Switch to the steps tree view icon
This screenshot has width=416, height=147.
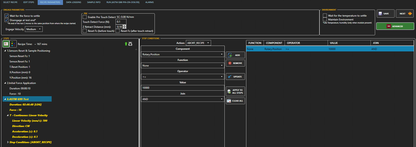(x=6, y=44)
